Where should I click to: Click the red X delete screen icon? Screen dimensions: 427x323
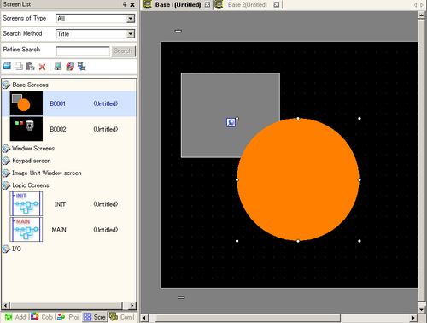42,67
